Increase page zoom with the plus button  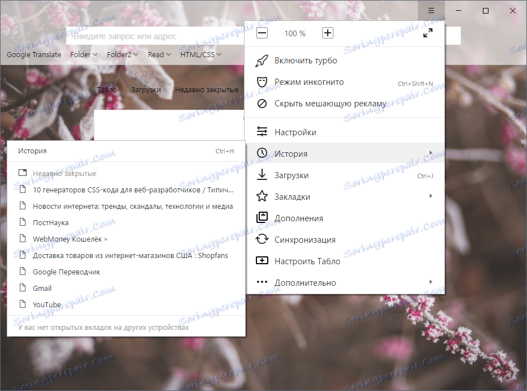[x=327, y=33]
